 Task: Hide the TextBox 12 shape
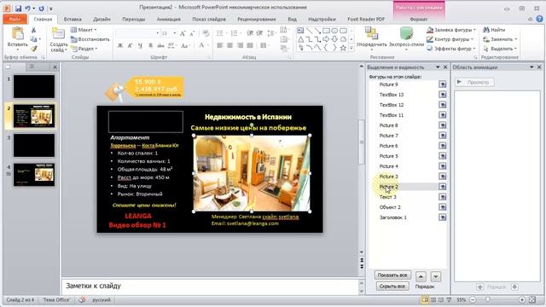coord(442,105)
